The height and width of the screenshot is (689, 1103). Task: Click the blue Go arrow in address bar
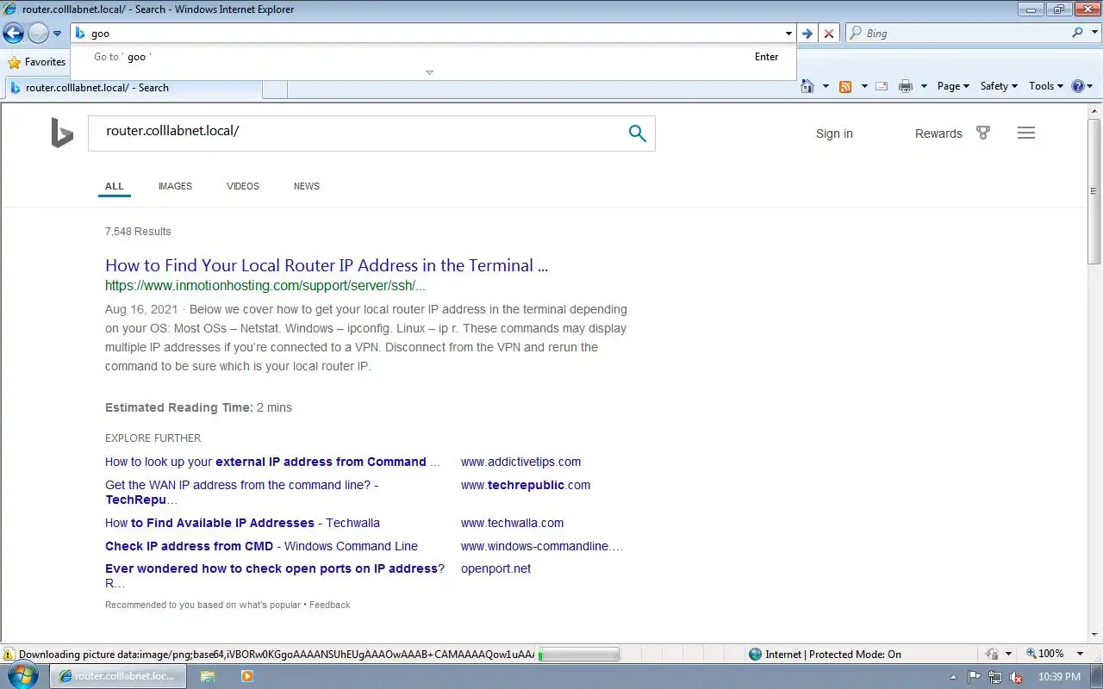click(x=807, y=34)
